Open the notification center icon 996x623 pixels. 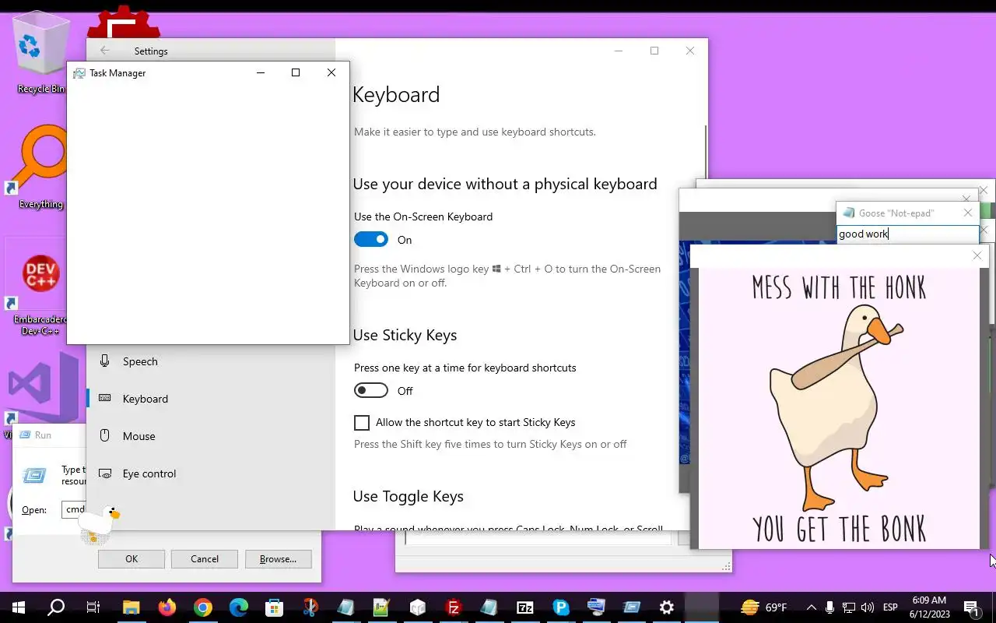tap(971, 607)
